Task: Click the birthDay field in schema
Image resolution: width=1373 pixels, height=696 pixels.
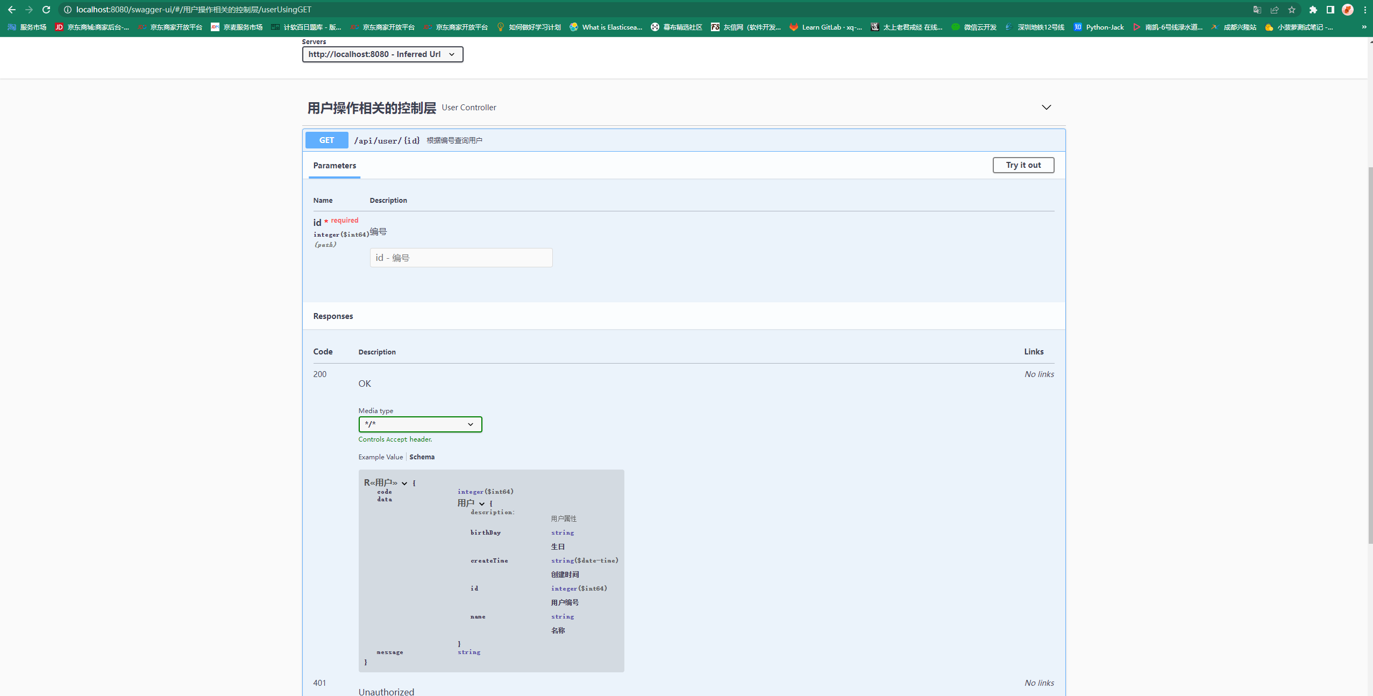Action: (x=485, y=532)
